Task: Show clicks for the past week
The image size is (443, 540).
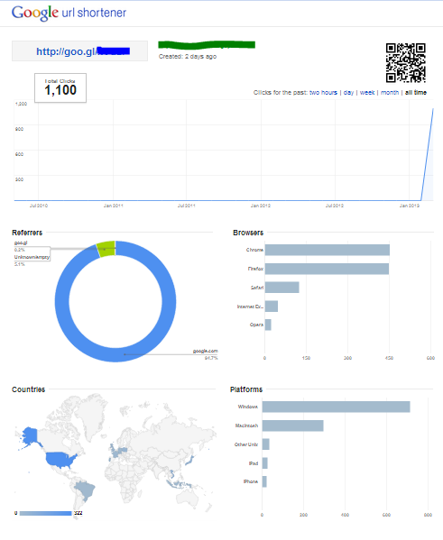Action: (x=367, y=92)
